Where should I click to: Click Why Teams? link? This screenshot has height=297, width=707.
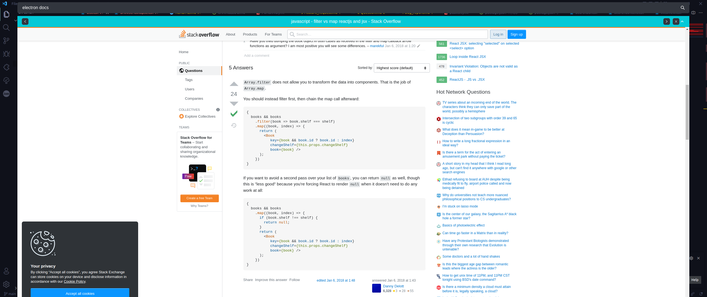[199, 206]
